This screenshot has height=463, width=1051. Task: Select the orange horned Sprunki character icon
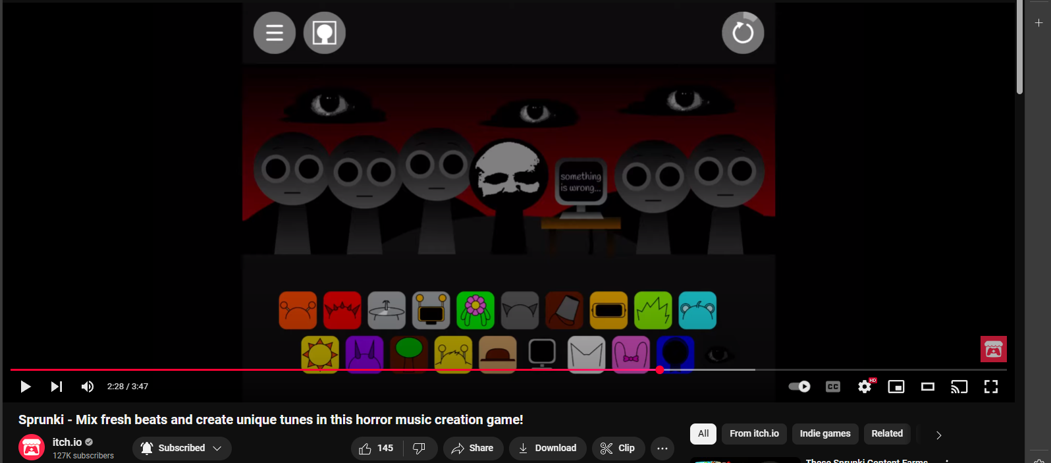tap(298, 310)
